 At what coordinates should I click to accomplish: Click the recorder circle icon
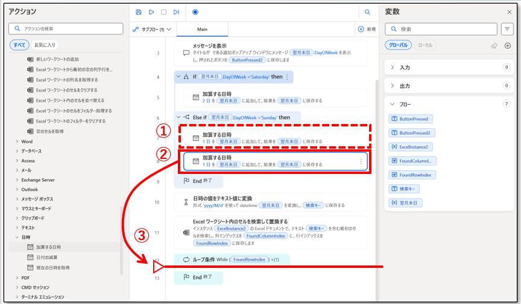click(195, 12)
